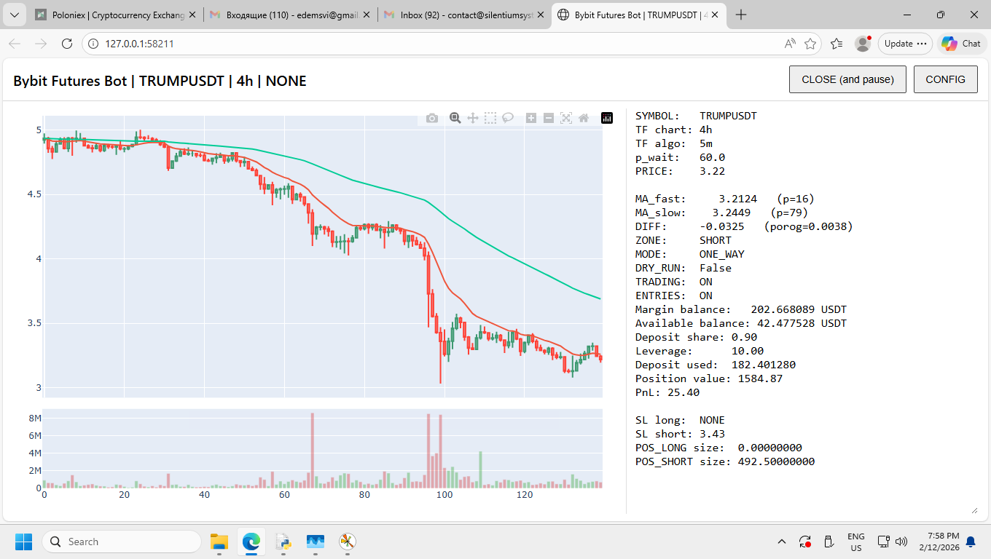Open the Plotly logo link
Screen dimensions: 991x559
(607, 118)
